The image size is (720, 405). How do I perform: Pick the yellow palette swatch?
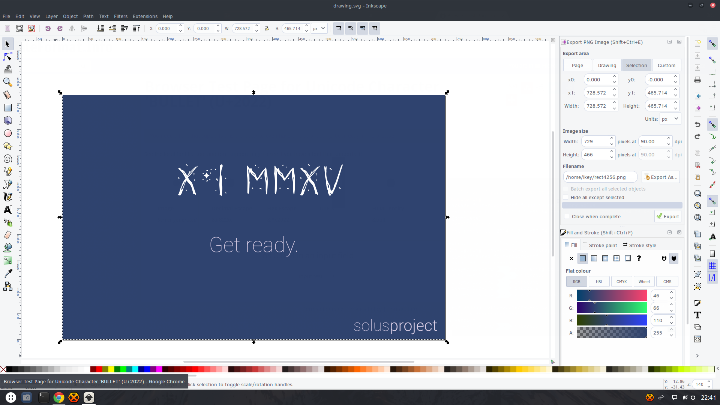[111, 369]
